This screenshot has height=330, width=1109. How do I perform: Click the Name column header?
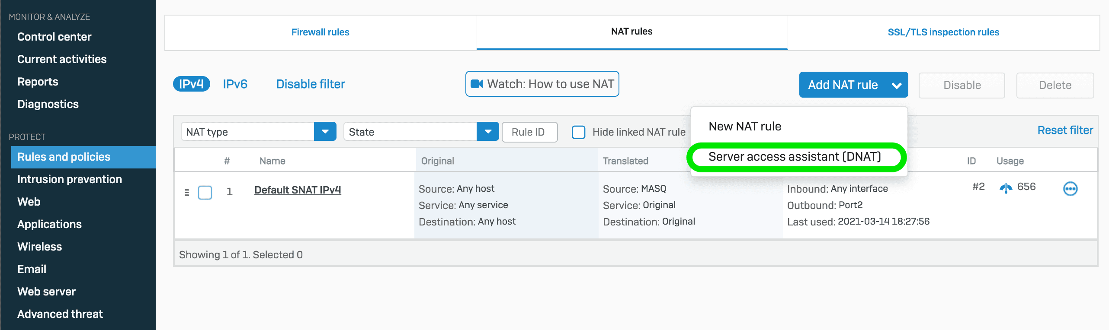tap(272, 161)
